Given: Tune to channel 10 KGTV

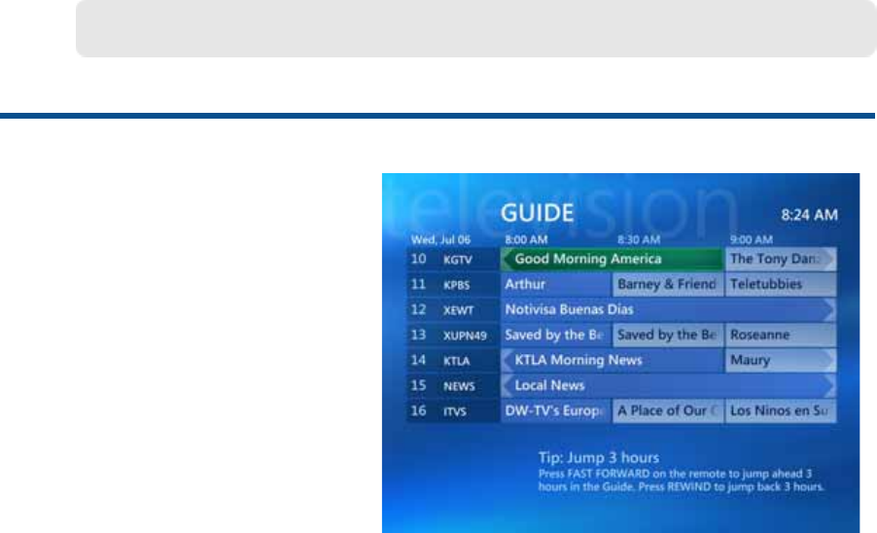Looking at the screenshot, I should (x=453, y=259).
